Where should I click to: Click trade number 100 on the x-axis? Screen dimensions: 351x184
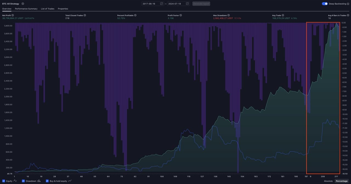[x=162, y=177]
